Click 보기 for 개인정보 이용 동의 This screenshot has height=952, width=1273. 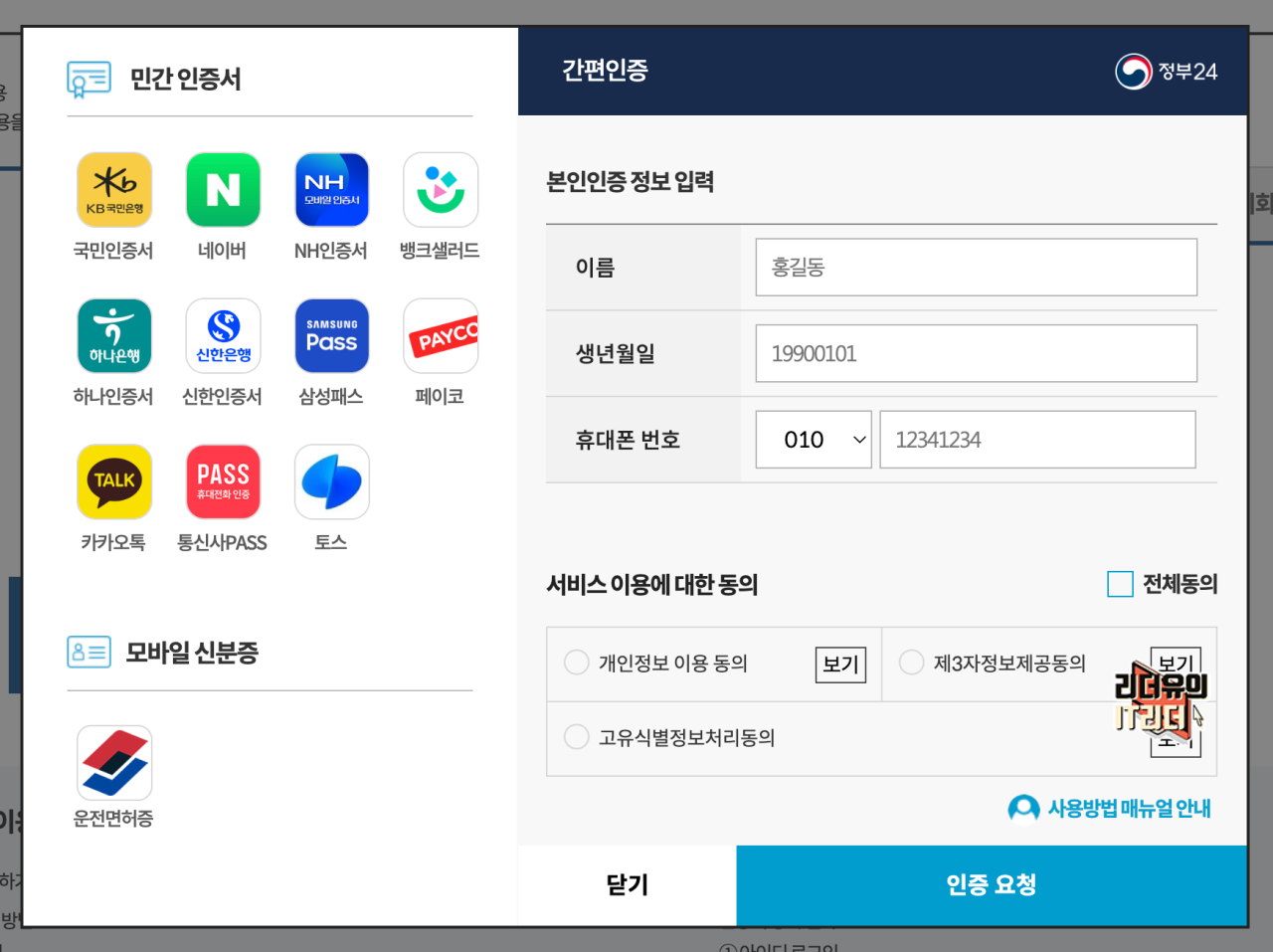pyautogui.click(x=840, y=665)
